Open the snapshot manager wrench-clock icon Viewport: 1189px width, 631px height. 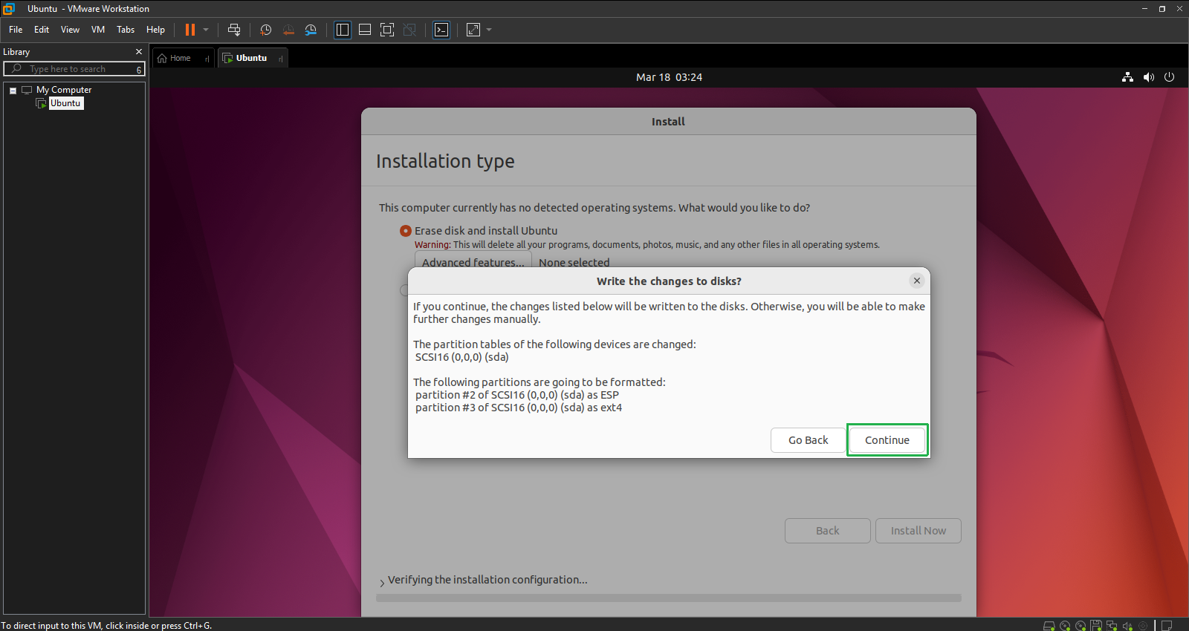coord(311,30)
